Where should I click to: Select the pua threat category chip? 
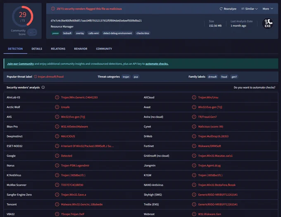coord(136,77)
